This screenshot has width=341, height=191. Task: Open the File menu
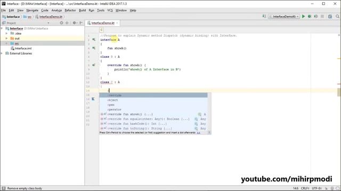tap(4, 11)
